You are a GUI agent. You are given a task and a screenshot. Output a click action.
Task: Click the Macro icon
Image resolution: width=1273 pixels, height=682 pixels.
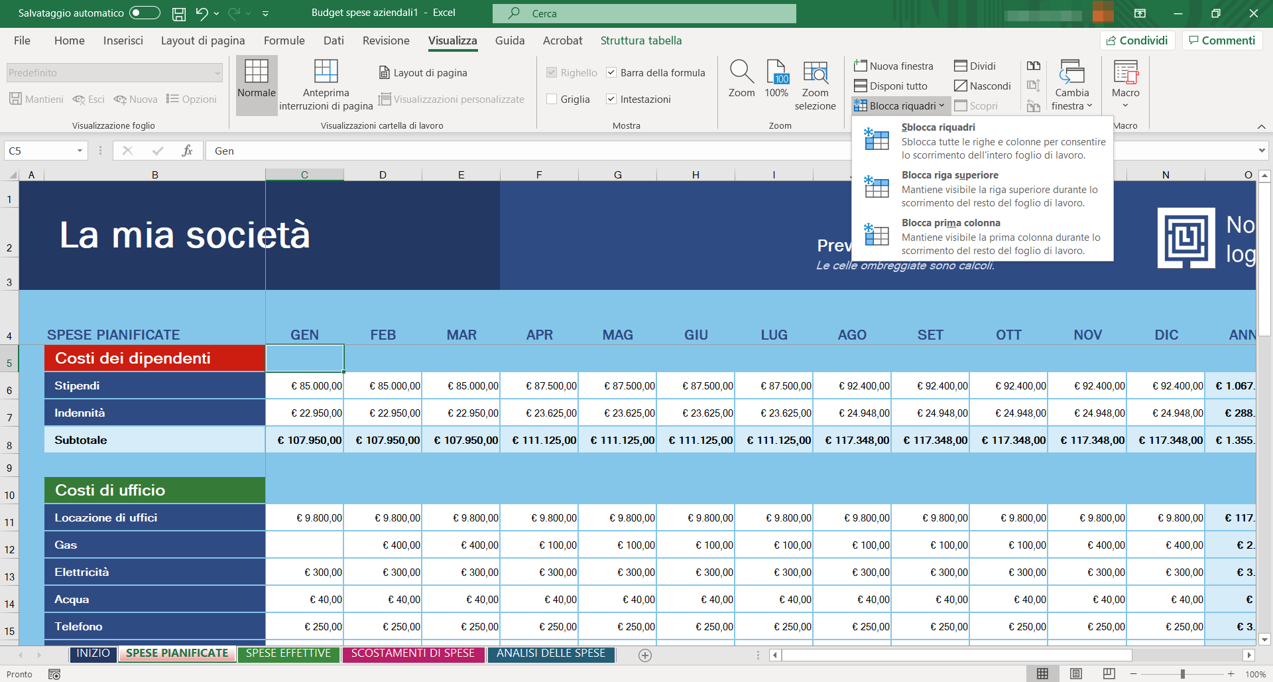click(x=1125, y=72)
